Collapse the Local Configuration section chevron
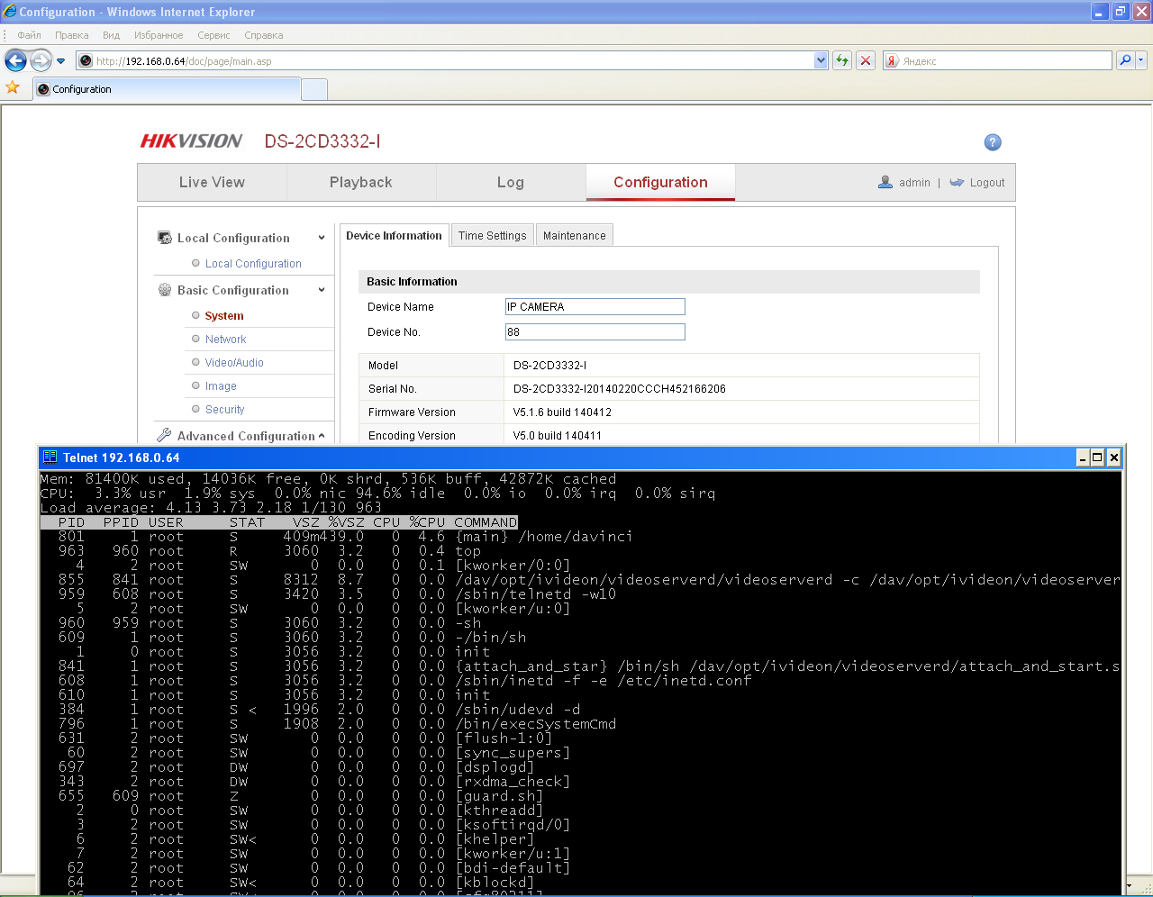 pos(322,238)
